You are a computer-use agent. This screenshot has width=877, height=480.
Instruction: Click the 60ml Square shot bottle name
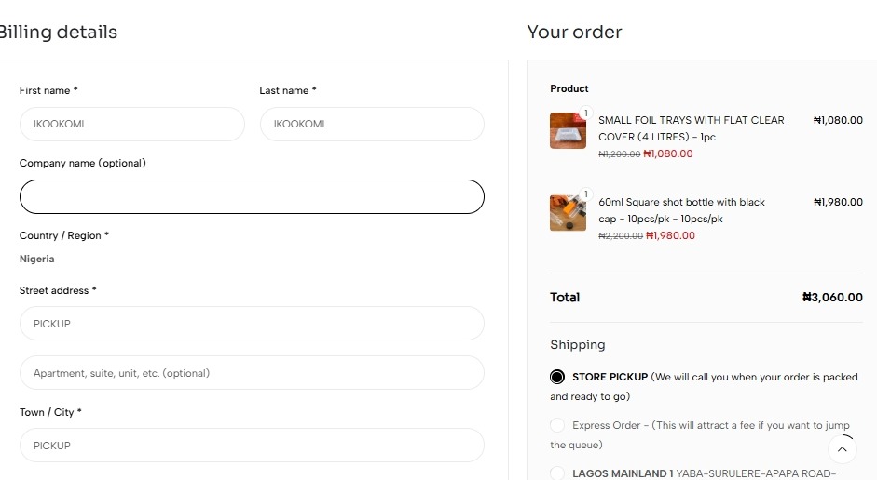(681, 210)
